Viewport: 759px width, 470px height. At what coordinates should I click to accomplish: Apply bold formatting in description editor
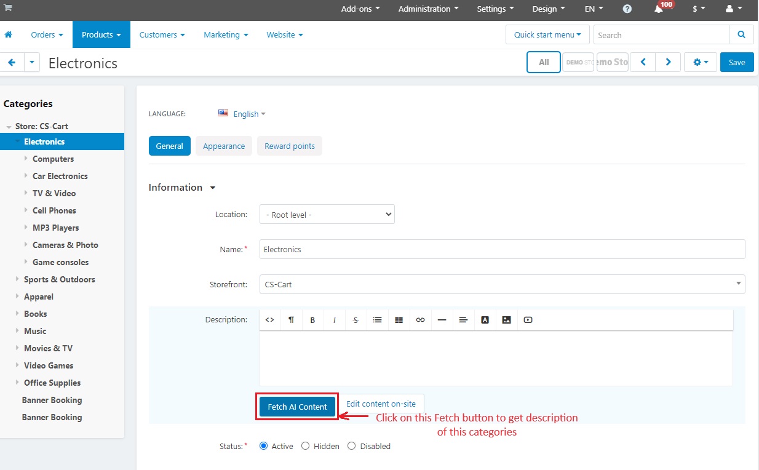point(312,320)
